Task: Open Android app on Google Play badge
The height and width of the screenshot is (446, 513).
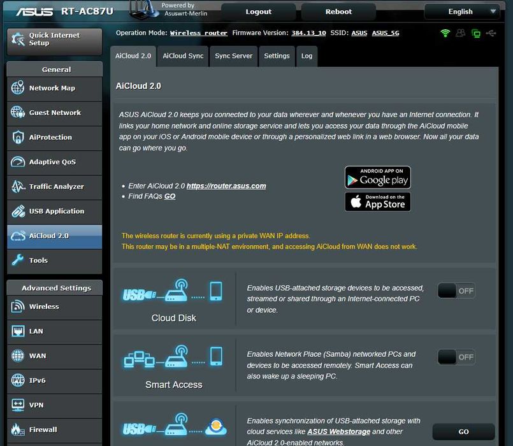Action: coord(377,177)
